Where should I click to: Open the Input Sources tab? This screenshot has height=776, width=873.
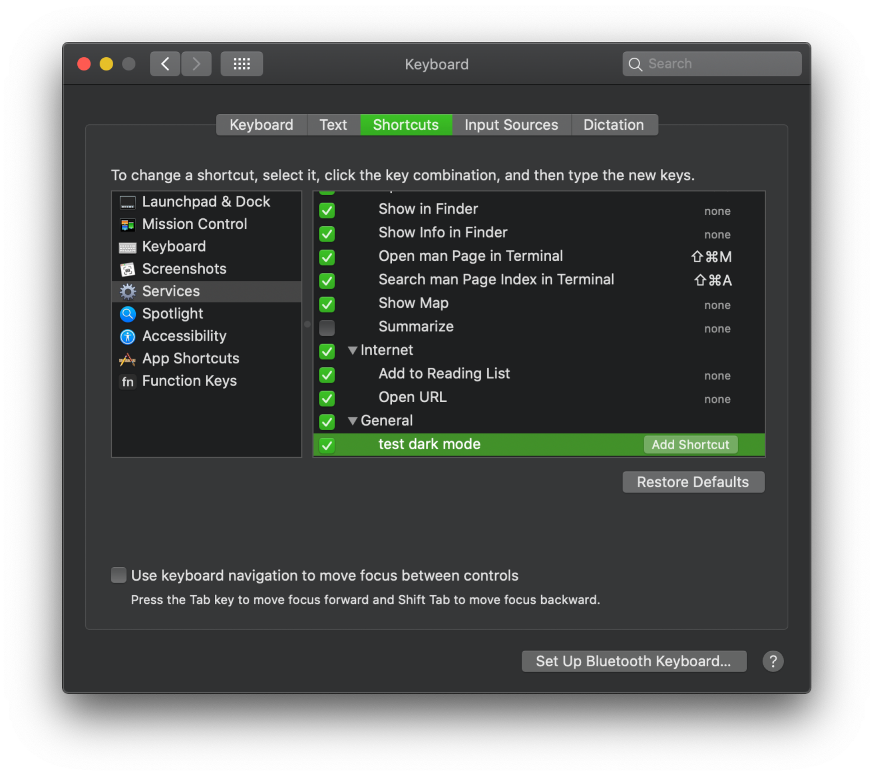511,125
